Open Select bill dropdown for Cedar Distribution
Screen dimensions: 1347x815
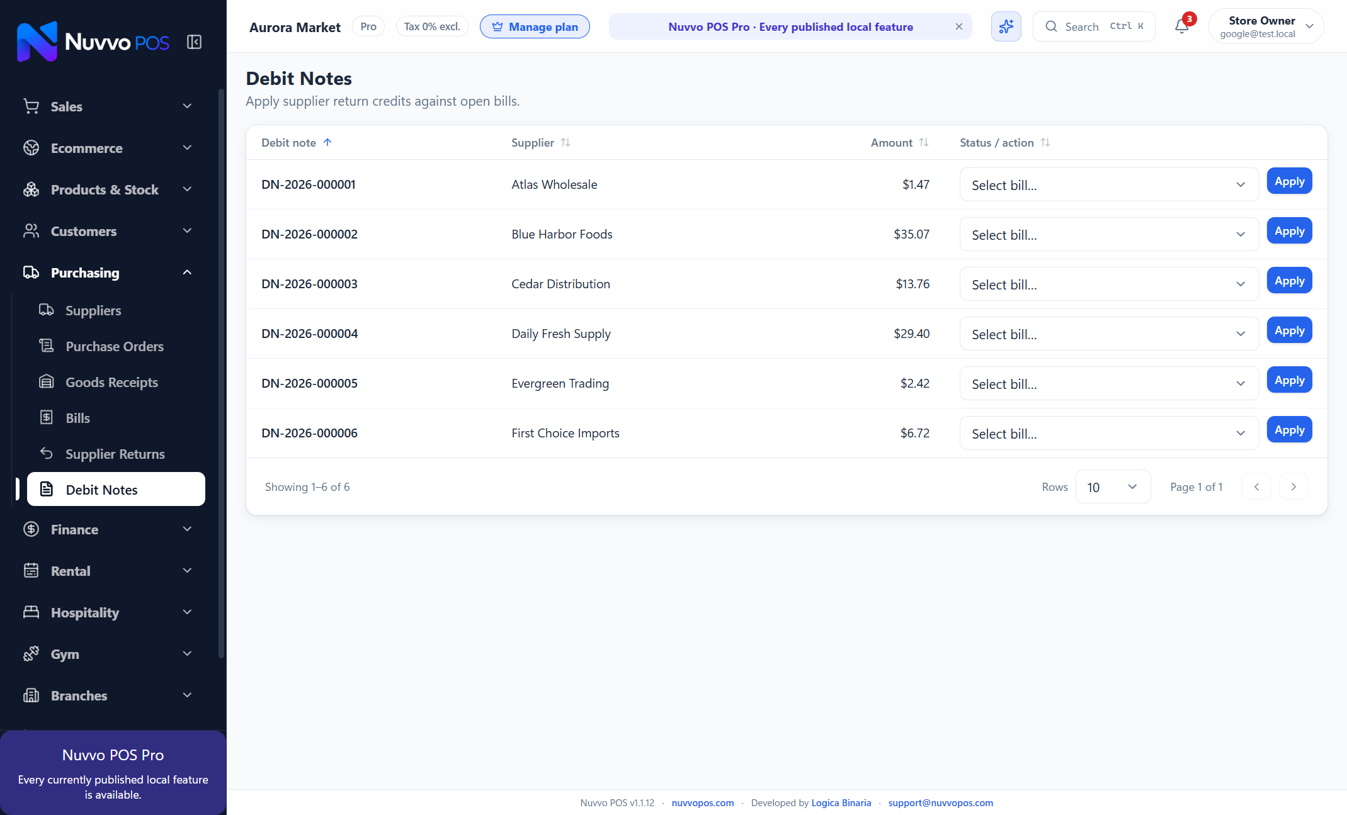point(1108,284)
